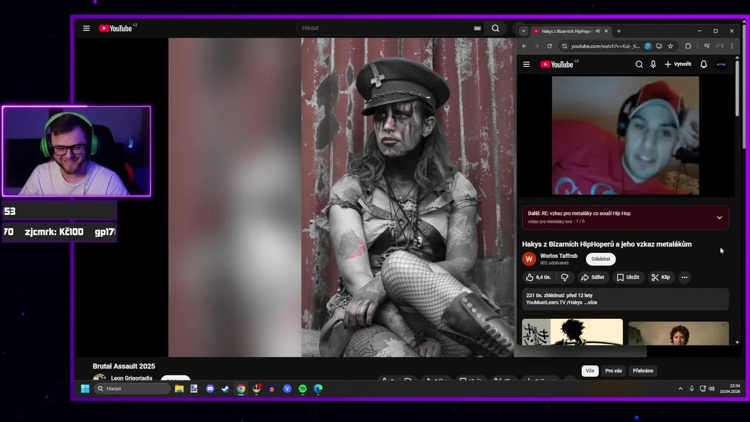Click the Brutal Assault 2025 video title

pyautogui.click(x=124, y=366)
